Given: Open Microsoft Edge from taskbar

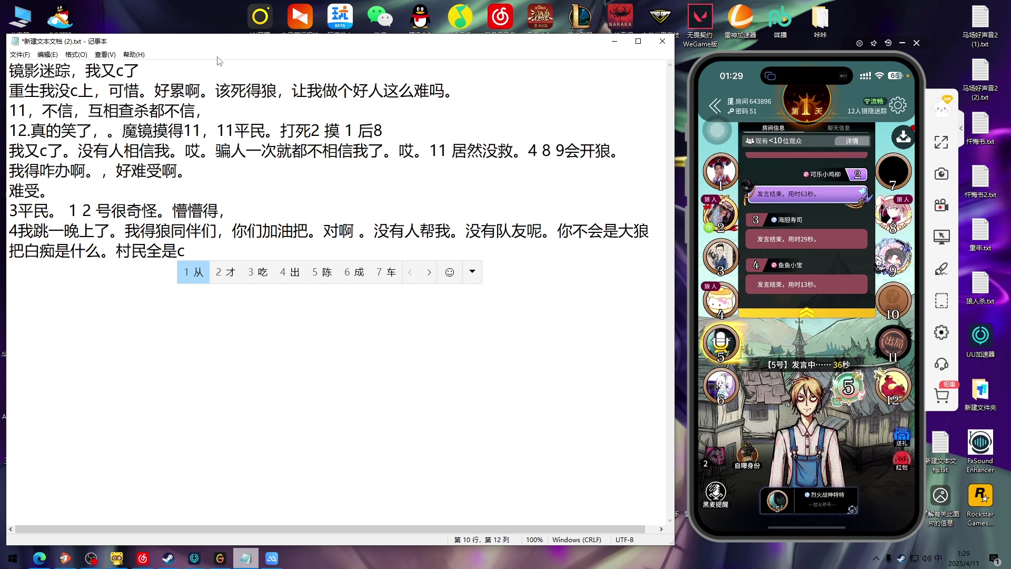Looking at the screenshot, I should (39, 558).
